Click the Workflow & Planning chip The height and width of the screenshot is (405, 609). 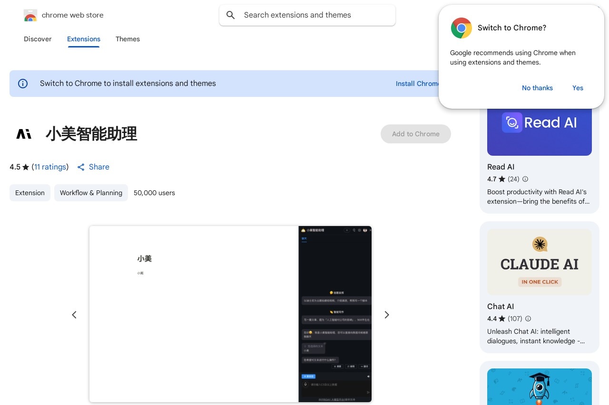(91, 193)
